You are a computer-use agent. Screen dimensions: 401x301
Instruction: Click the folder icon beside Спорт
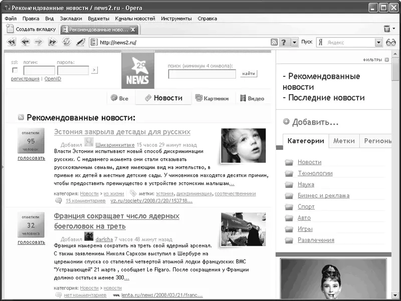click(289, 206)
